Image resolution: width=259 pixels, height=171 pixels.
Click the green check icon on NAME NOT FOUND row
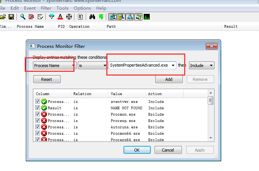[x=44, y=108]
